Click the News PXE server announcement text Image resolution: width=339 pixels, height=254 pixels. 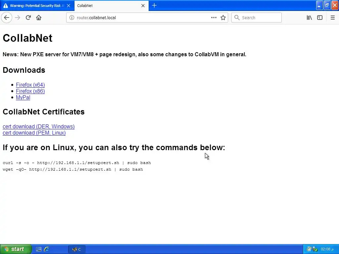[x=124, y=55]
